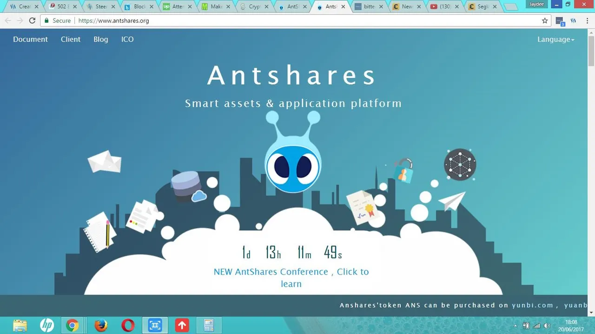The height and width of the screenshot is (334, 595).
Task: Open the HP app in taskbar
Action: click(x=46, y=325)
